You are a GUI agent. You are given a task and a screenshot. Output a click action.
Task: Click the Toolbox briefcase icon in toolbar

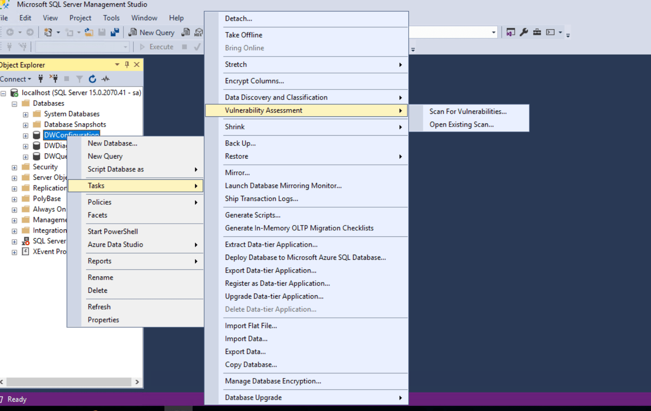(537, 32)
